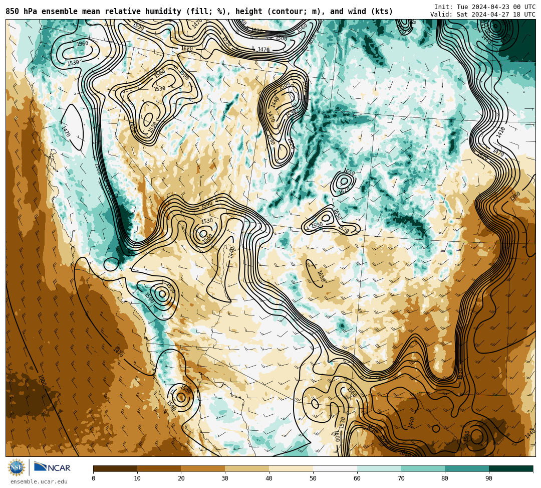
Task: Click the colorbar tick label 20
Action: [181, 478]
